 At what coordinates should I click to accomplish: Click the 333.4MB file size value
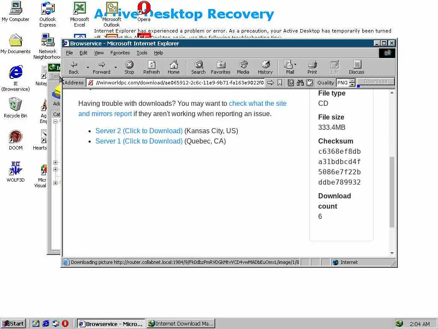point(331,127)
